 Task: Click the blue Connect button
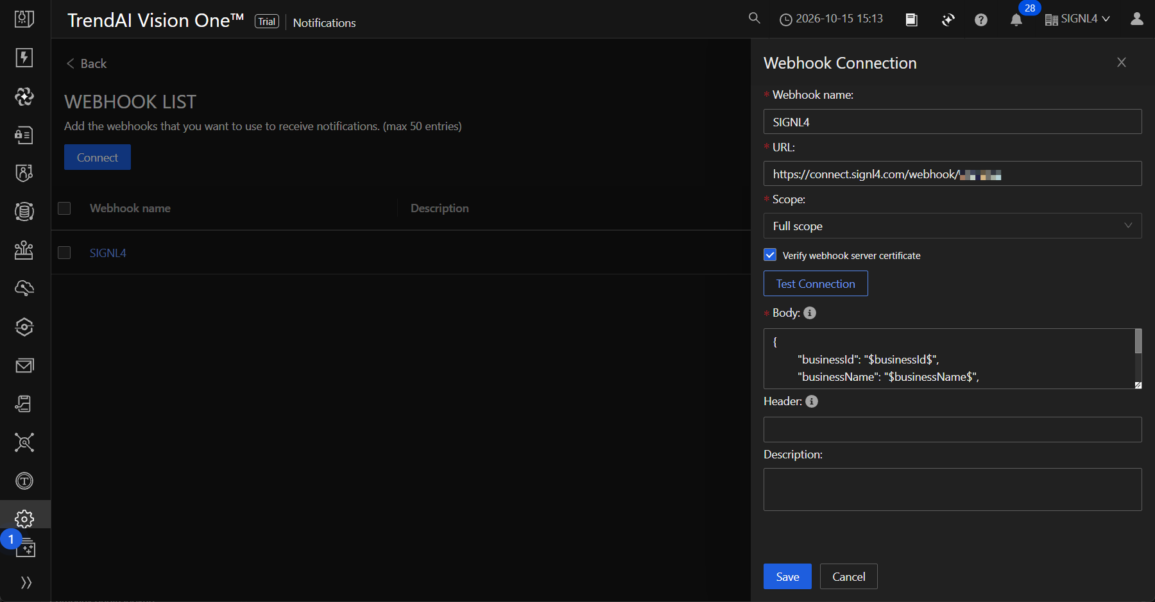pyautogui.click(x=98, y=157)
